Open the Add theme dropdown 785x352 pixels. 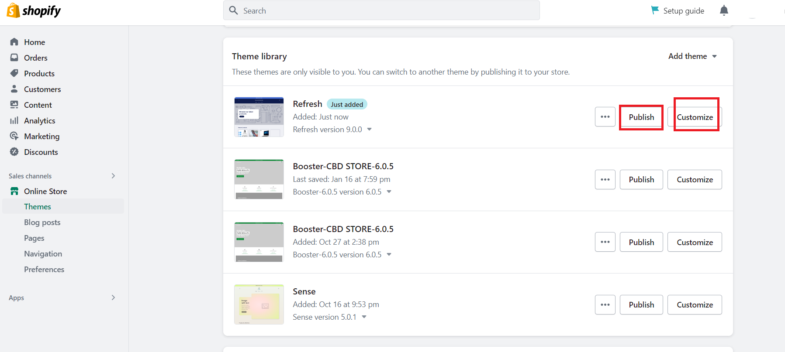tap(692, 56)
